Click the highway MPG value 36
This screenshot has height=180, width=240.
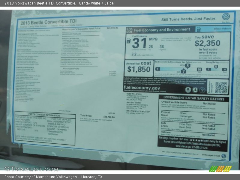tap(162, 47)
